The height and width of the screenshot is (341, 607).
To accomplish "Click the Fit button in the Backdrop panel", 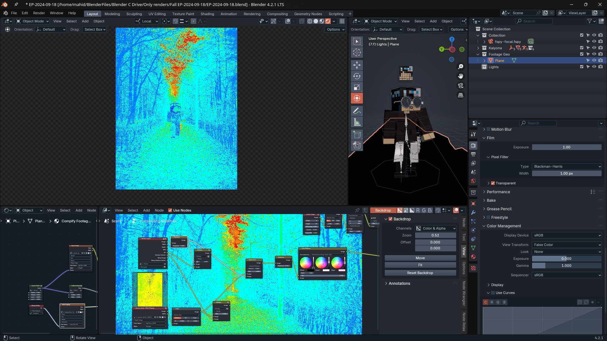I will click(420, 265).
